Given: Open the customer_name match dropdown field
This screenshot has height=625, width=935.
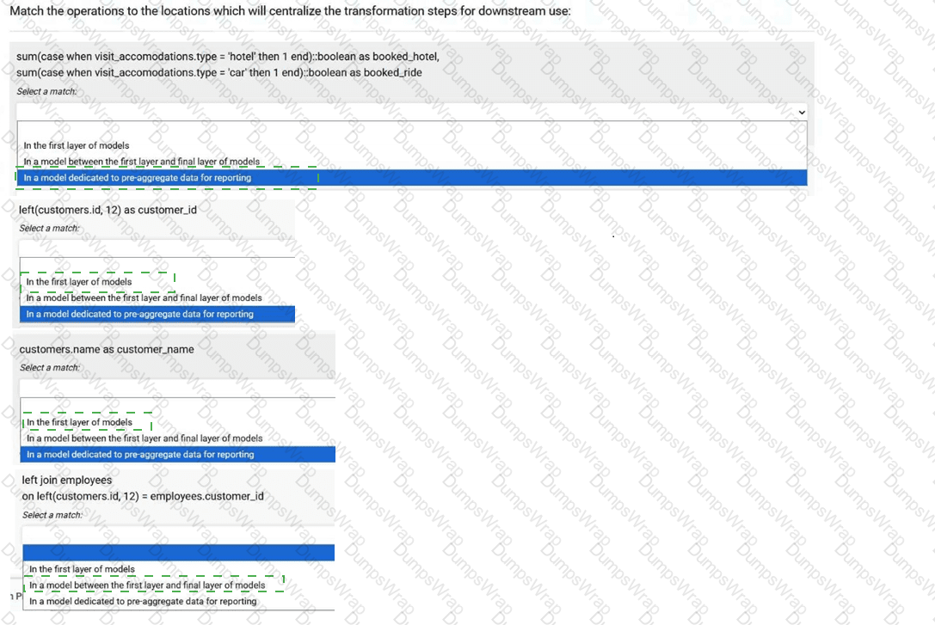Looking at the screenshot, I should point(177,389).
